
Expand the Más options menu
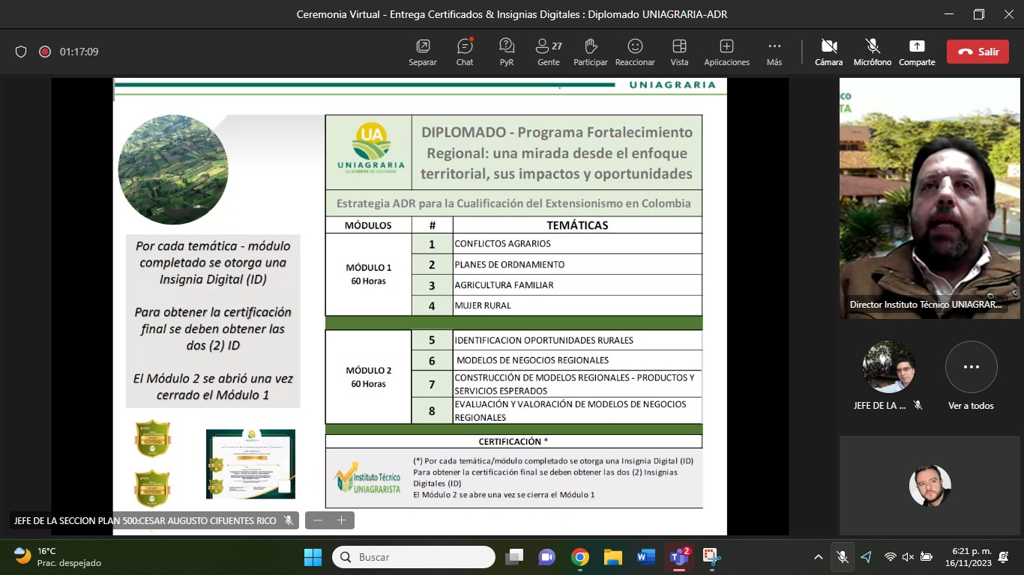(x=774, y=52)
